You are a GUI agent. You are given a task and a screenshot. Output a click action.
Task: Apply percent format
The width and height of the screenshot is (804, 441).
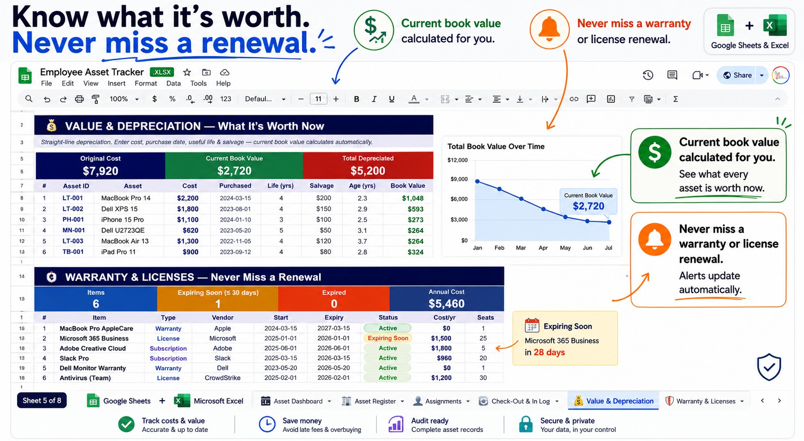coord(172,99)
